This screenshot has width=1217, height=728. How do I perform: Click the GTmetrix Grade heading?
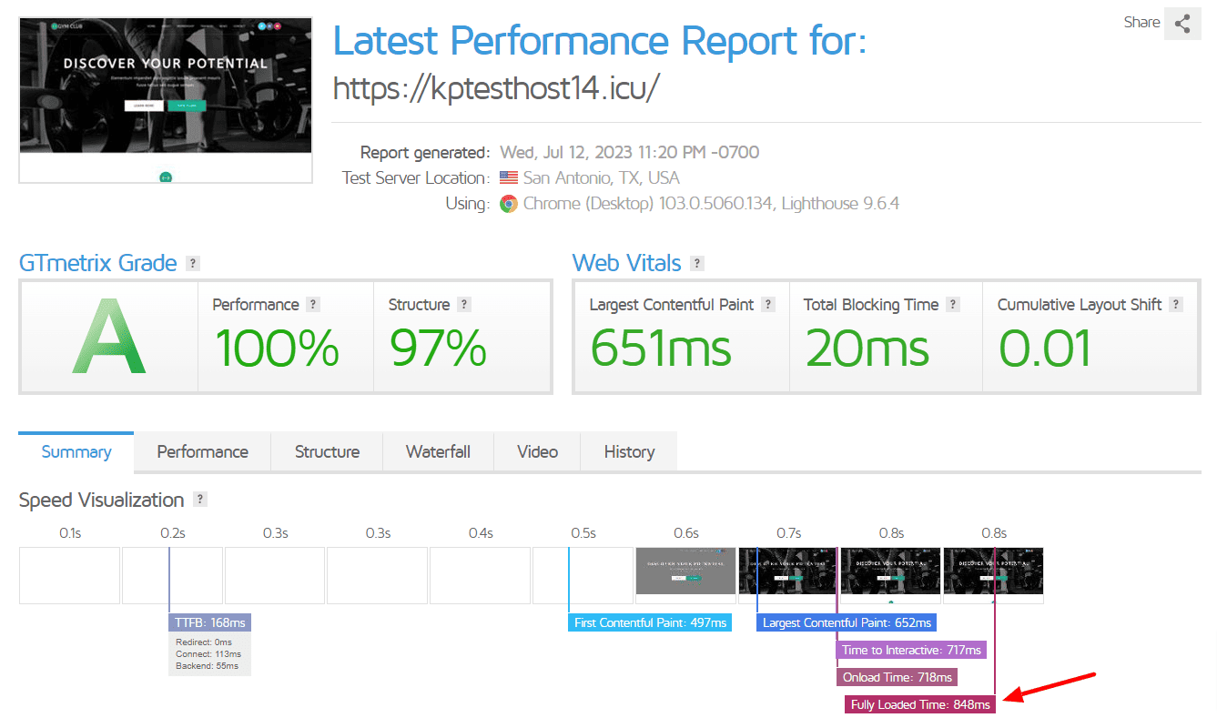[97, 263]
